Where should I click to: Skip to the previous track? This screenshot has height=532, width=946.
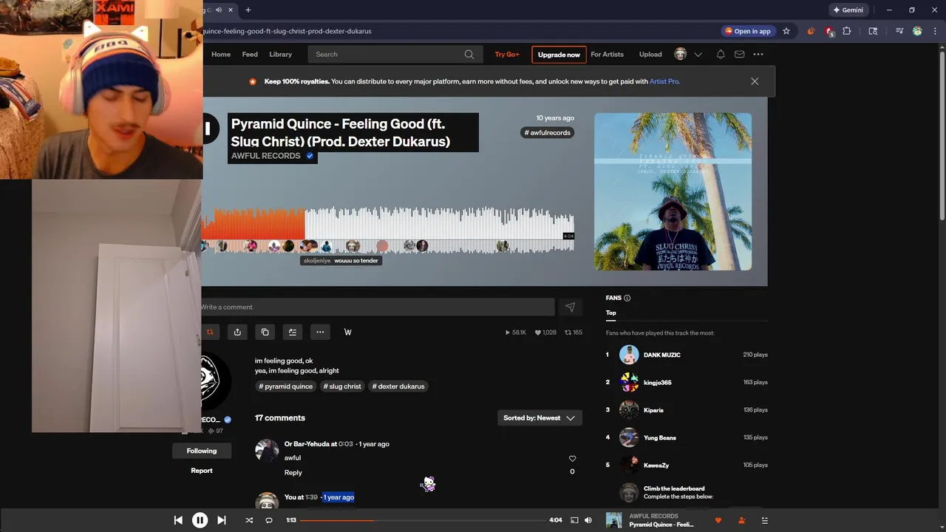click(x=178, y=520)
